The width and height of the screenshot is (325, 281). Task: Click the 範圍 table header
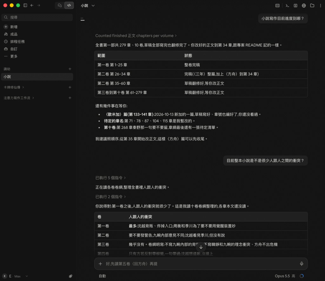[101, 56]
